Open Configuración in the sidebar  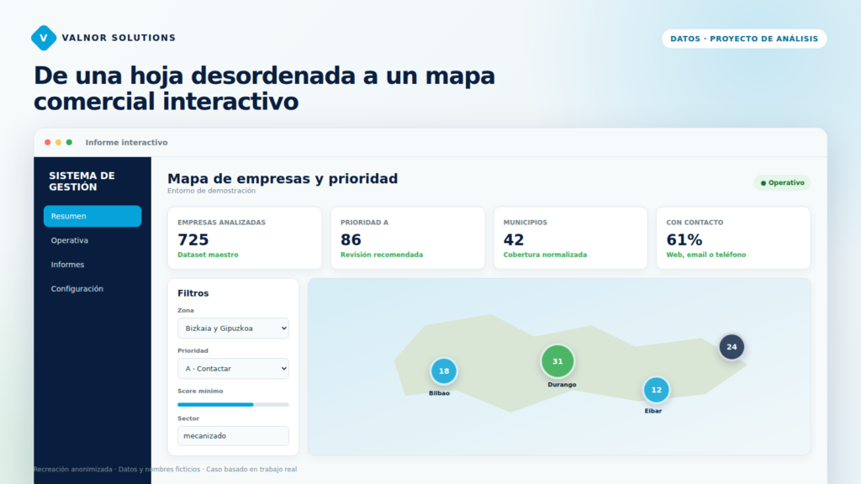[x=92, y=289]
